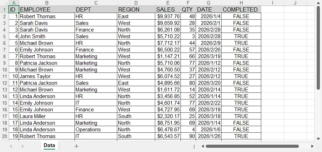Click the horizontal scrollbar left arrow

coord(202,146)
